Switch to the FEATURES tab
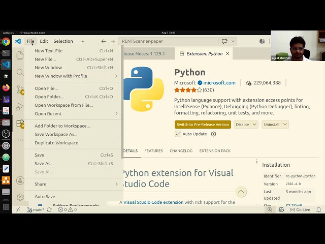 [153, 151]
